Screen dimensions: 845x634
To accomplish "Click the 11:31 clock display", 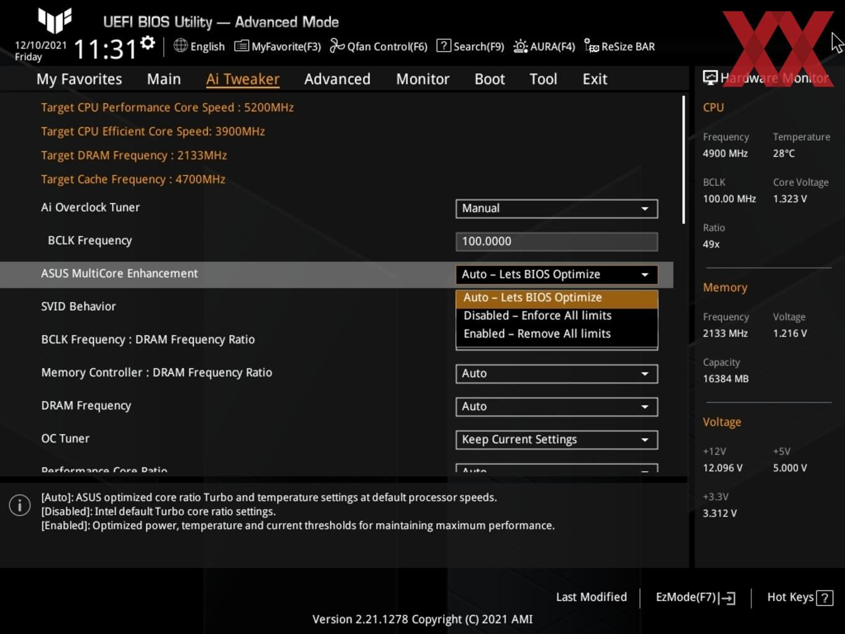I will click(105, 49).
